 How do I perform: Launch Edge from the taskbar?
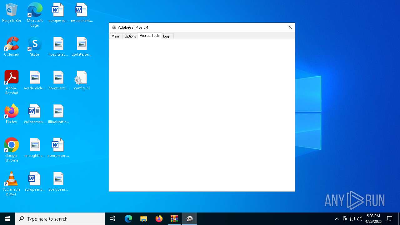[128, 219]
